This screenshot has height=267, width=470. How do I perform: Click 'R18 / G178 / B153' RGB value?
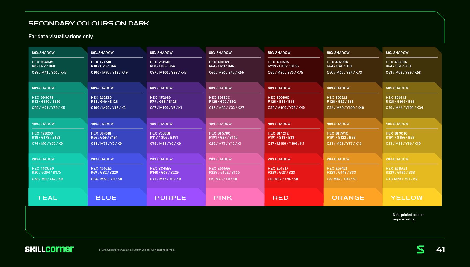[46, 138]
